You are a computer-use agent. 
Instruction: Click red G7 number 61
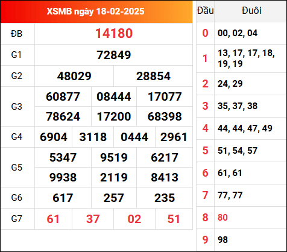pos(53,219)
